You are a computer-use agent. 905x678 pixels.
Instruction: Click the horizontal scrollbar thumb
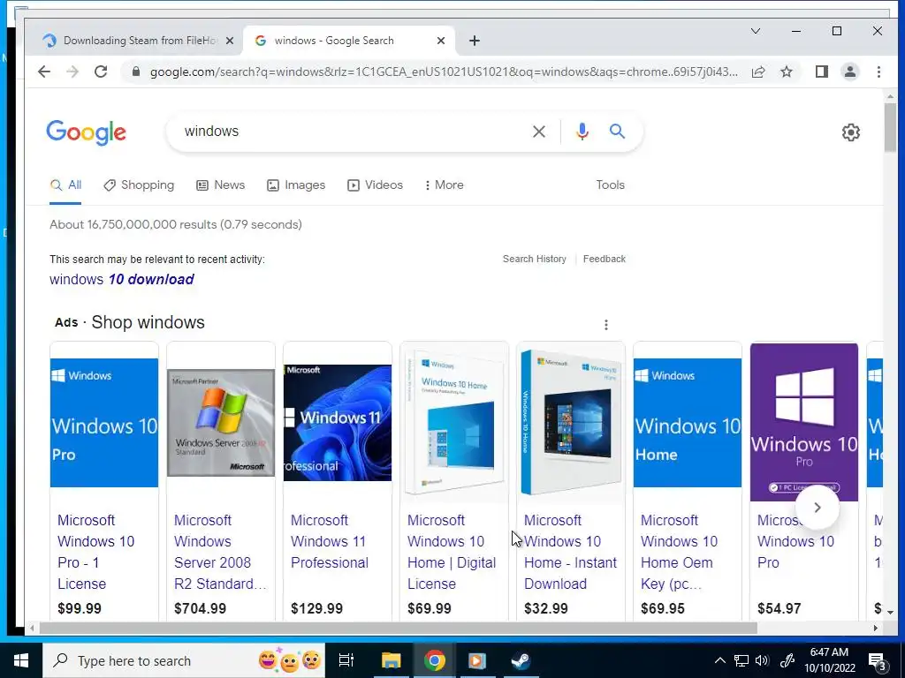pos(399,628)
